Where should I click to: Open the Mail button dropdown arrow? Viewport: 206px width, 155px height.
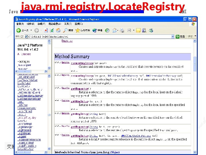(118, 30)
